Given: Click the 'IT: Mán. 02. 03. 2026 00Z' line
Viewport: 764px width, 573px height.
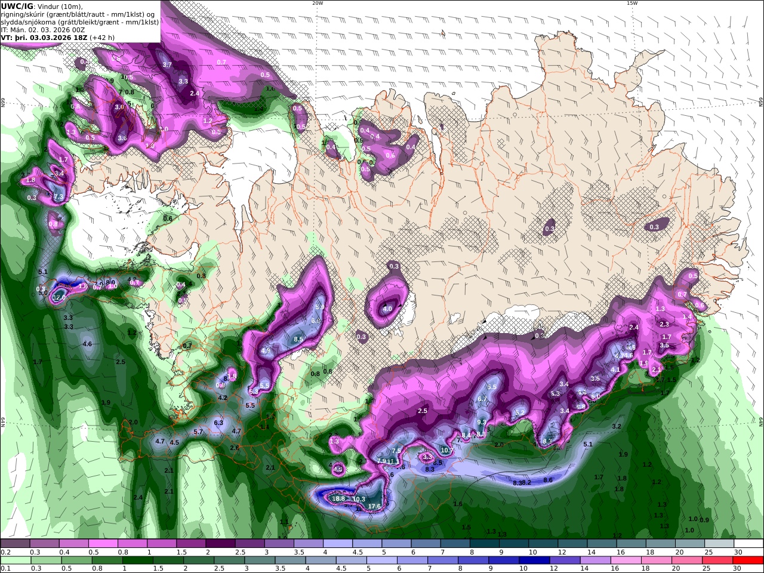Looking at the screenshot, I should point(42,29).
